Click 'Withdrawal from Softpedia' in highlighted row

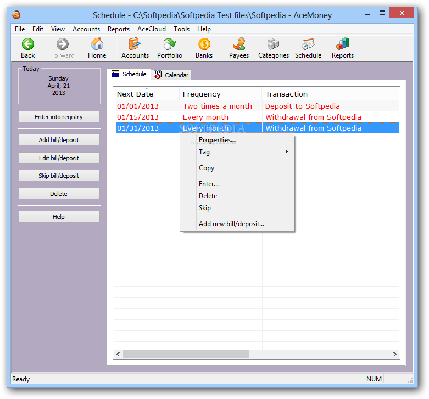coord(313,128)
